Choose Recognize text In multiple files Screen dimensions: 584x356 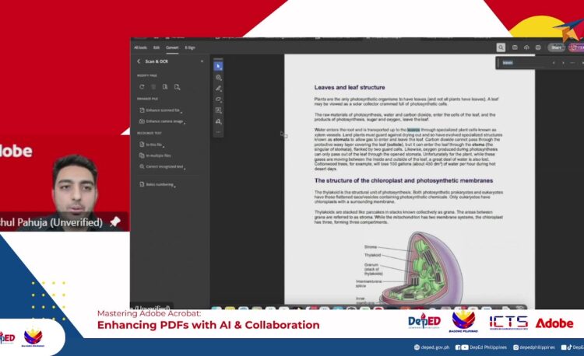[155, 155]
